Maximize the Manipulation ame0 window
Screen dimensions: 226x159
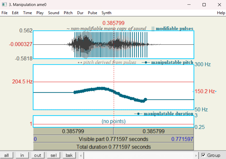(x=204, y=5)
